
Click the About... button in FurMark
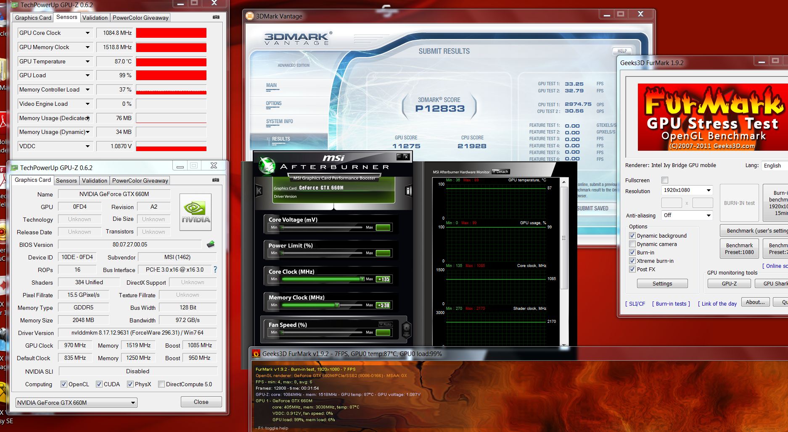(755, 302)
